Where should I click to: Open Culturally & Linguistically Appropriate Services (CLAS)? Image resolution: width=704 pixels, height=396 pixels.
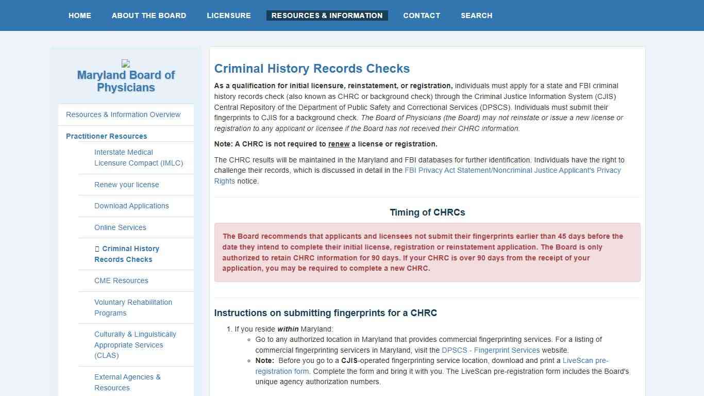(135, 344)
